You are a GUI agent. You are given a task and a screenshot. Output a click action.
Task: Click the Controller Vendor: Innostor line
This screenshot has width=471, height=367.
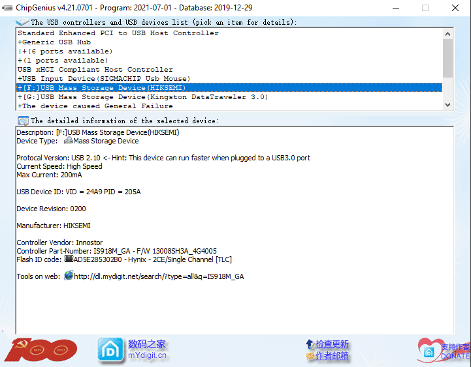point(59,242)
